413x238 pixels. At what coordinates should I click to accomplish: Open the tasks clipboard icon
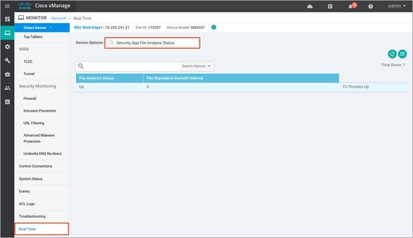pos(330,6)
